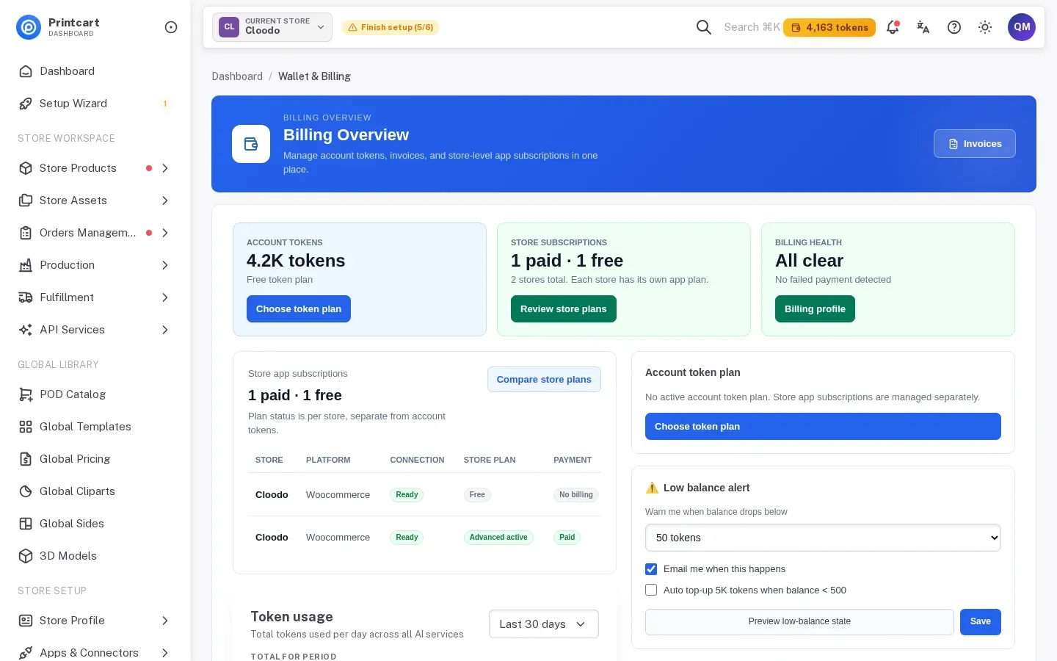Open the QM user avatar menu
Screen dimensions: 1057x661
pos(1022,27)
